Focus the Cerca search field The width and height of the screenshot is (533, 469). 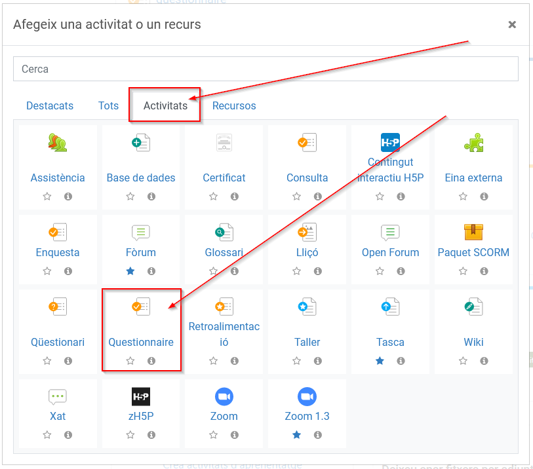266,69
